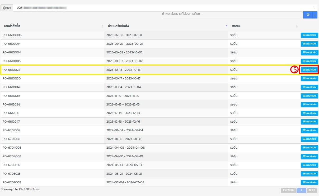Open the dropdown arrow beside refresh button
Screen dimensions: 319x196
tap(315, 15)
